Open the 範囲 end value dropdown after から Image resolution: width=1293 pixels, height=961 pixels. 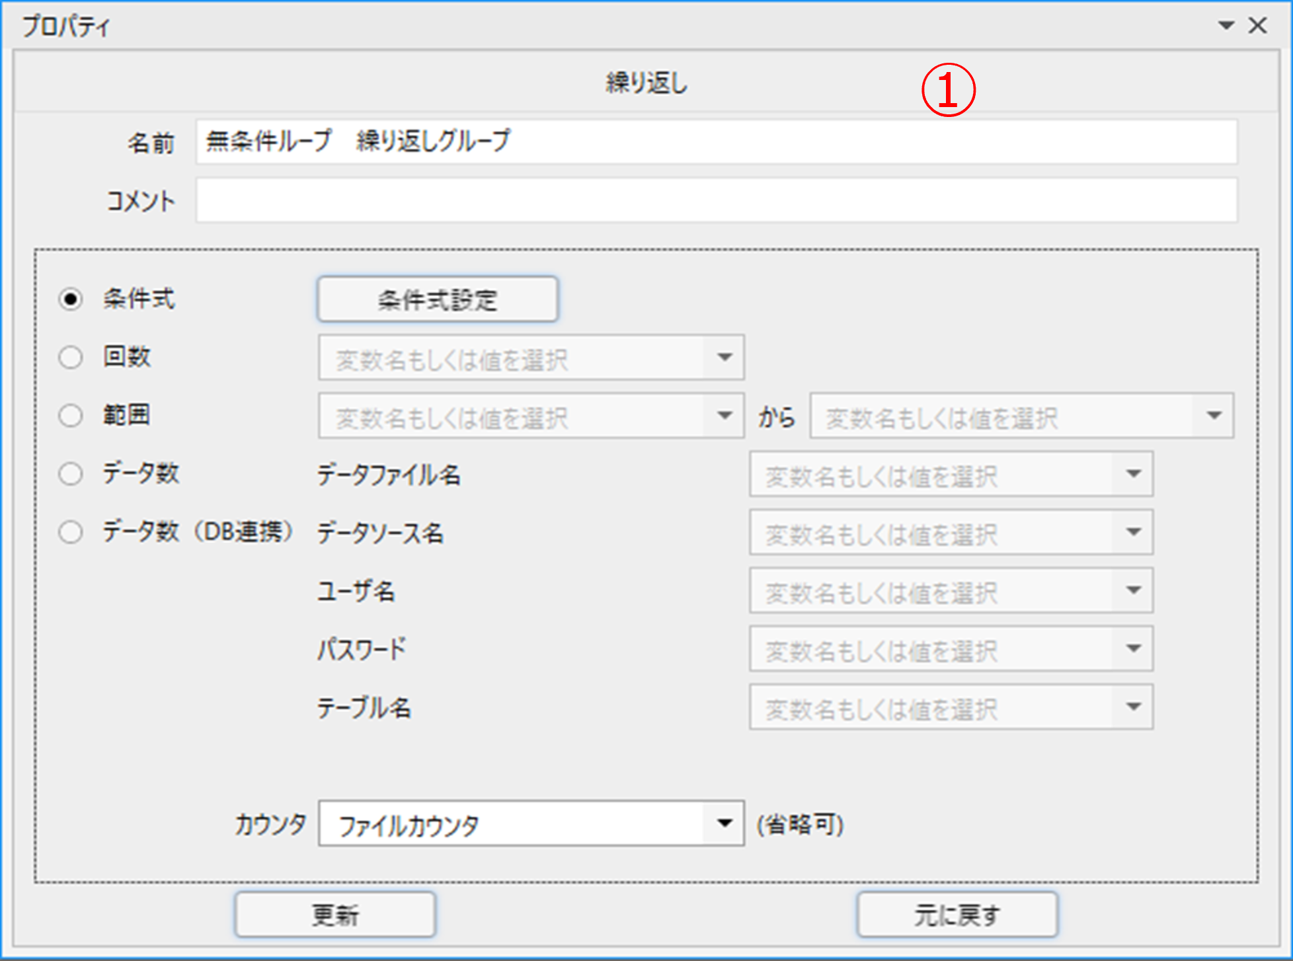[x=1214, y=416]
